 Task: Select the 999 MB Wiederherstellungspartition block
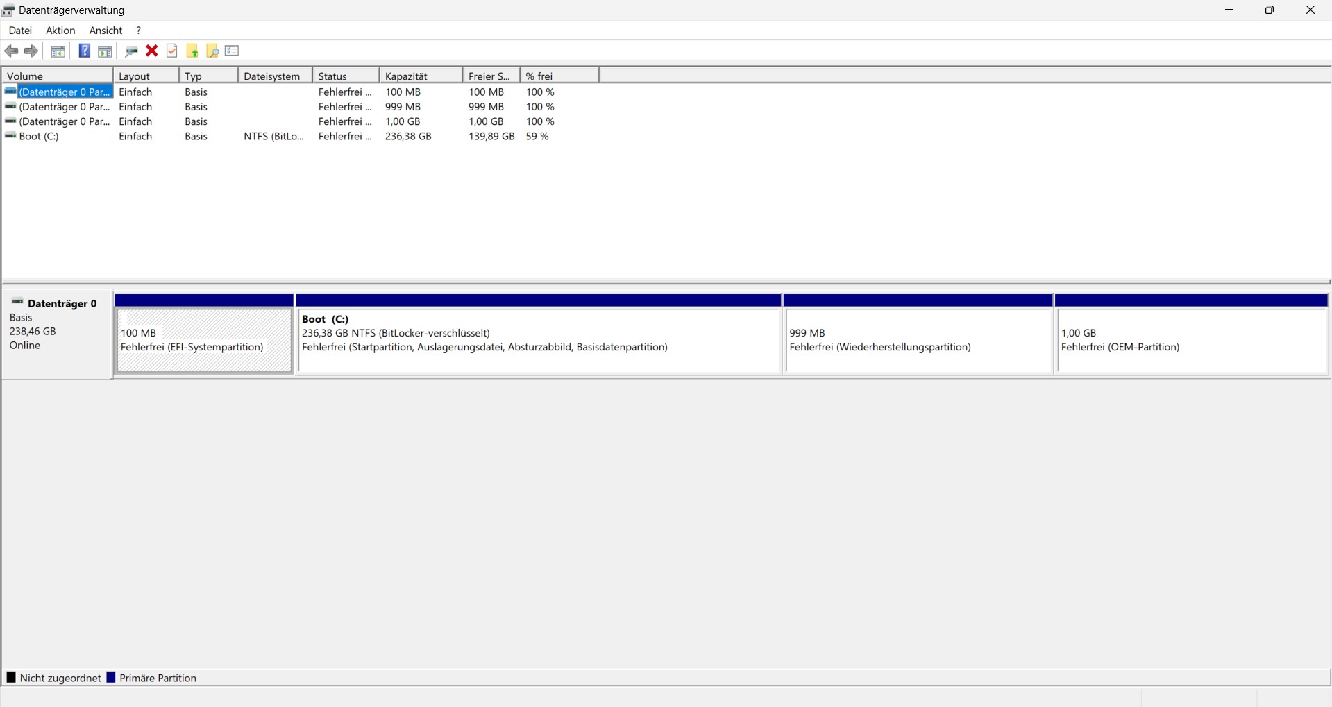click(x=918, y=334)
